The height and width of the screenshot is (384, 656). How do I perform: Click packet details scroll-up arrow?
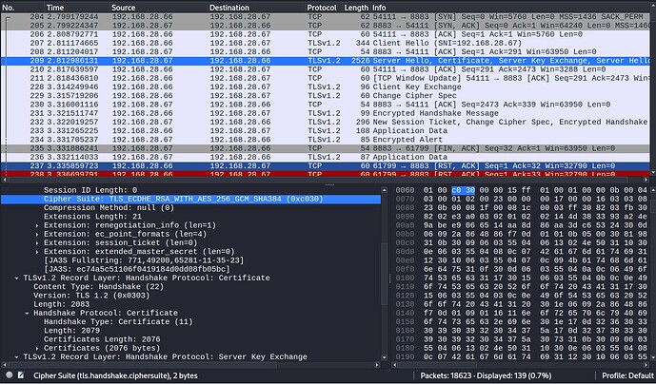[x=384, y=190]
